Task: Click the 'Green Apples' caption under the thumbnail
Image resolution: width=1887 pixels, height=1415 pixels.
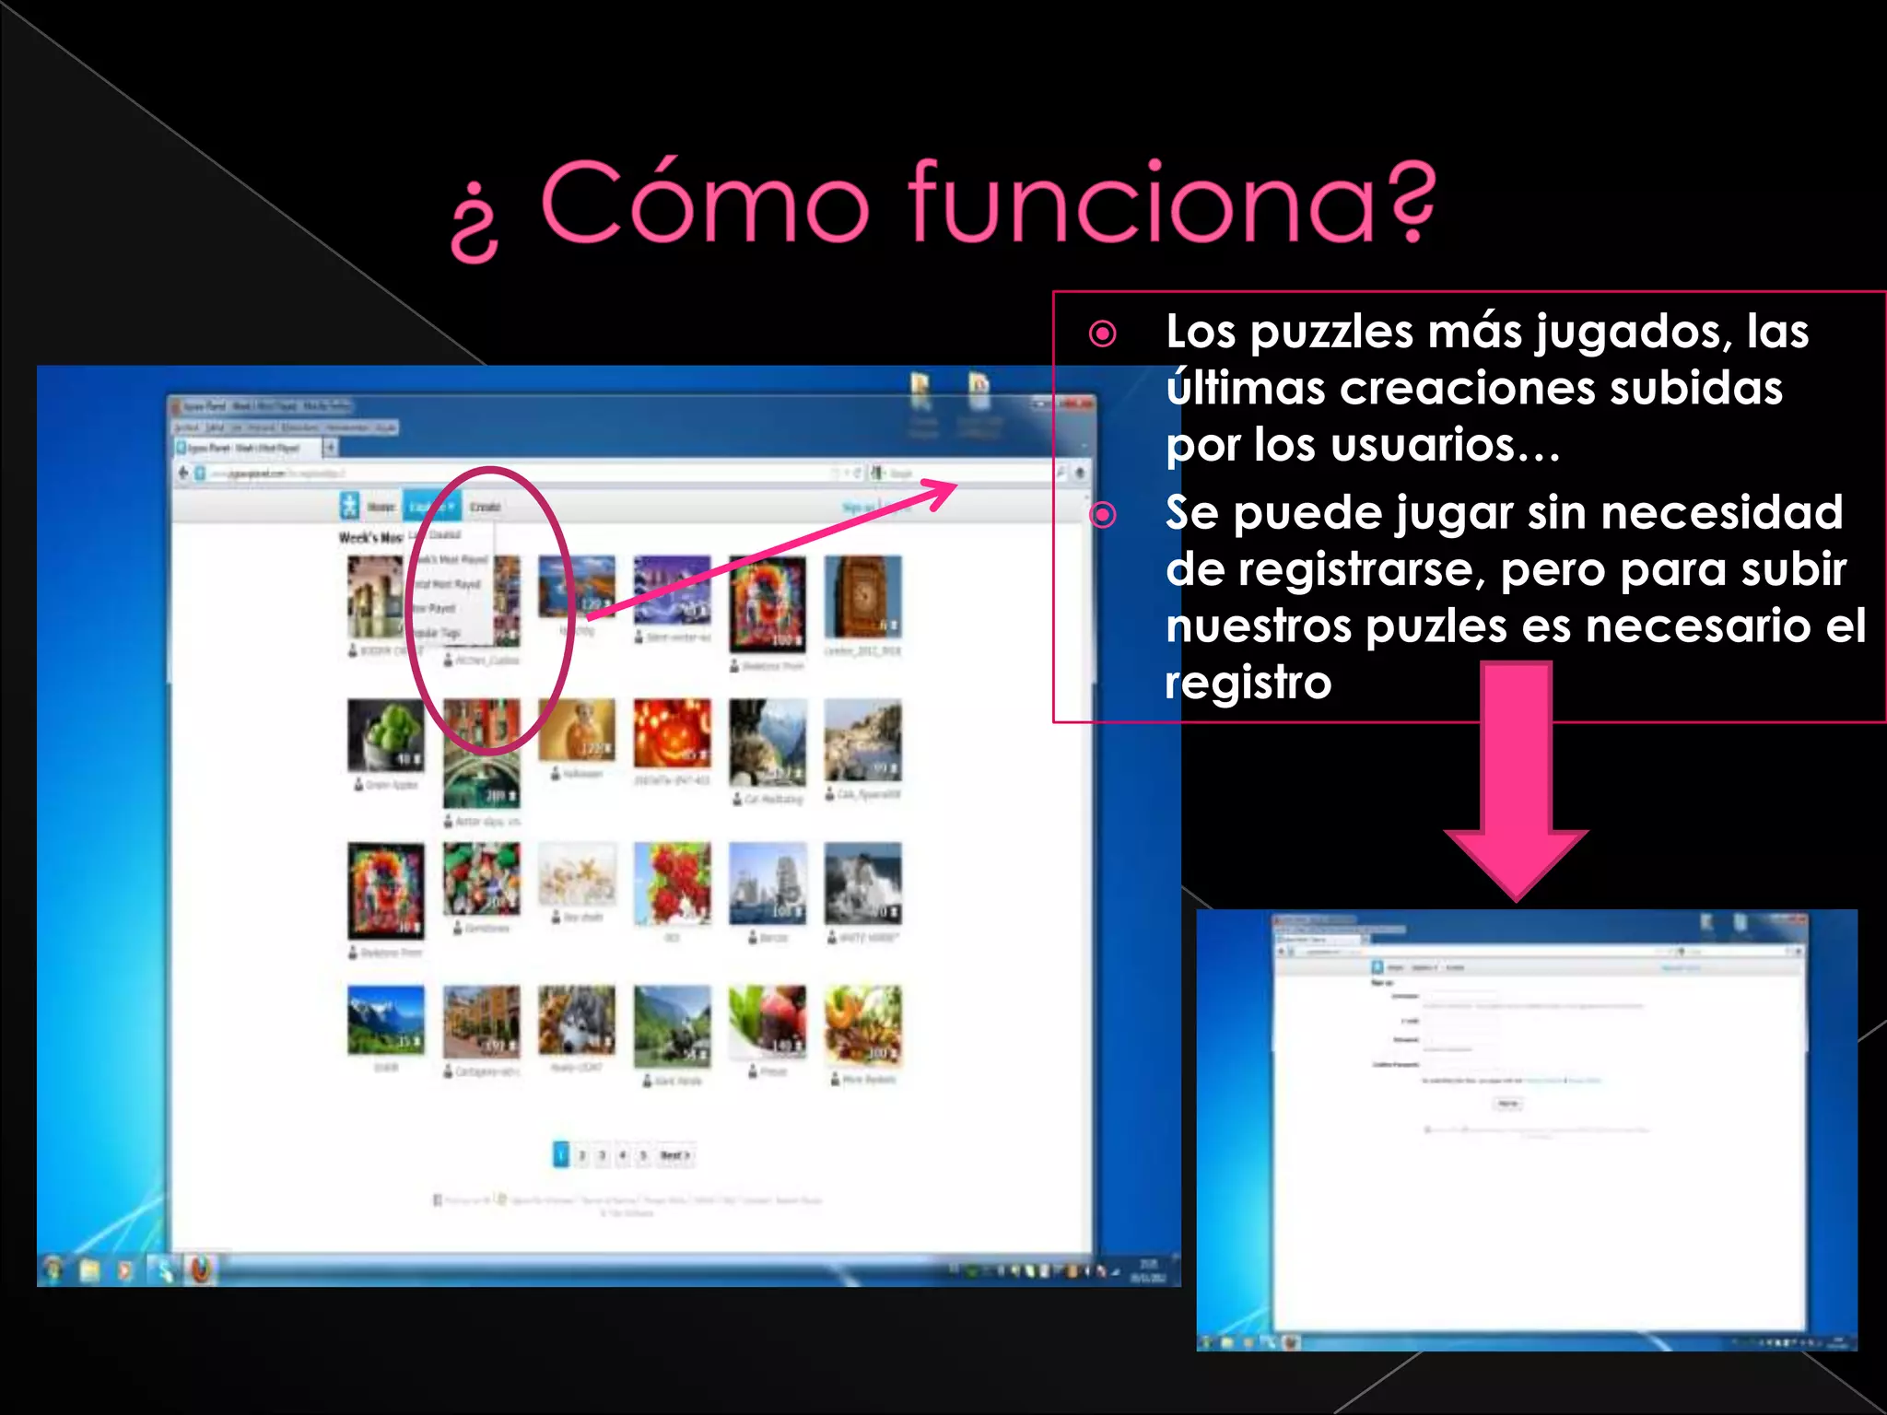Action: 392,785
